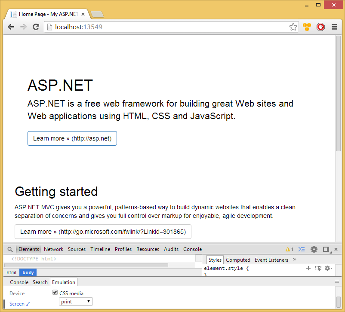Add a new style rule with plus icon
The height and width of the screenshot is (312, 345).
click(308, 268)
